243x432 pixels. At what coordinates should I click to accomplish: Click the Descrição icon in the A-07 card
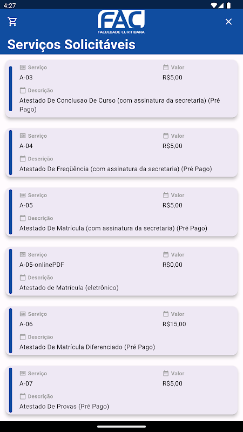tap(23, 396)
